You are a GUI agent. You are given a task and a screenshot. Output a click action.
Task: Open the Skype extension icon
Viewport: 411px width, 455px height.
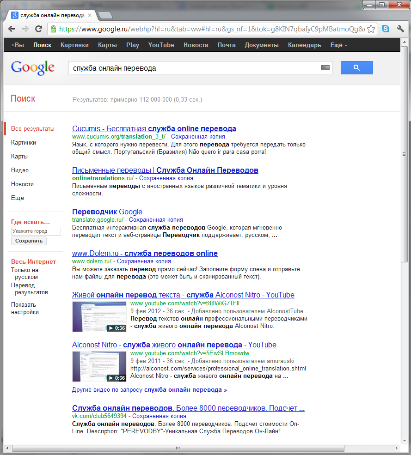tap(386, 29)
